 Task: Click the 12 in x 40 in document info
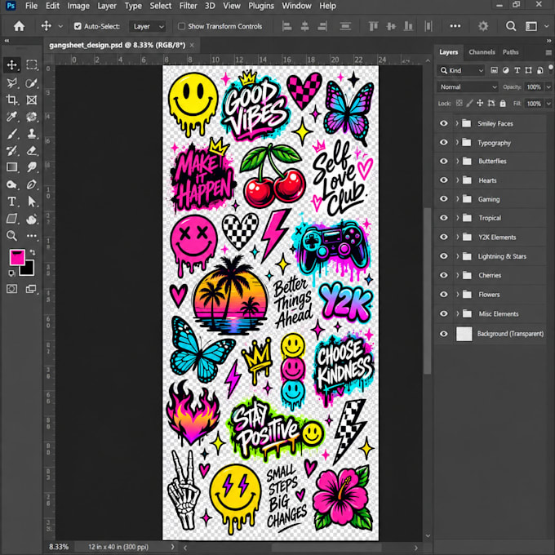point(118,547)
